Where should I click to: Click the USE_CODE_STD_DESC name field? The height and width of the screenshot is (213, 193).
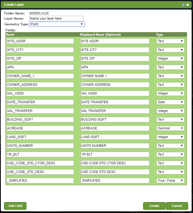pos(40,172)
